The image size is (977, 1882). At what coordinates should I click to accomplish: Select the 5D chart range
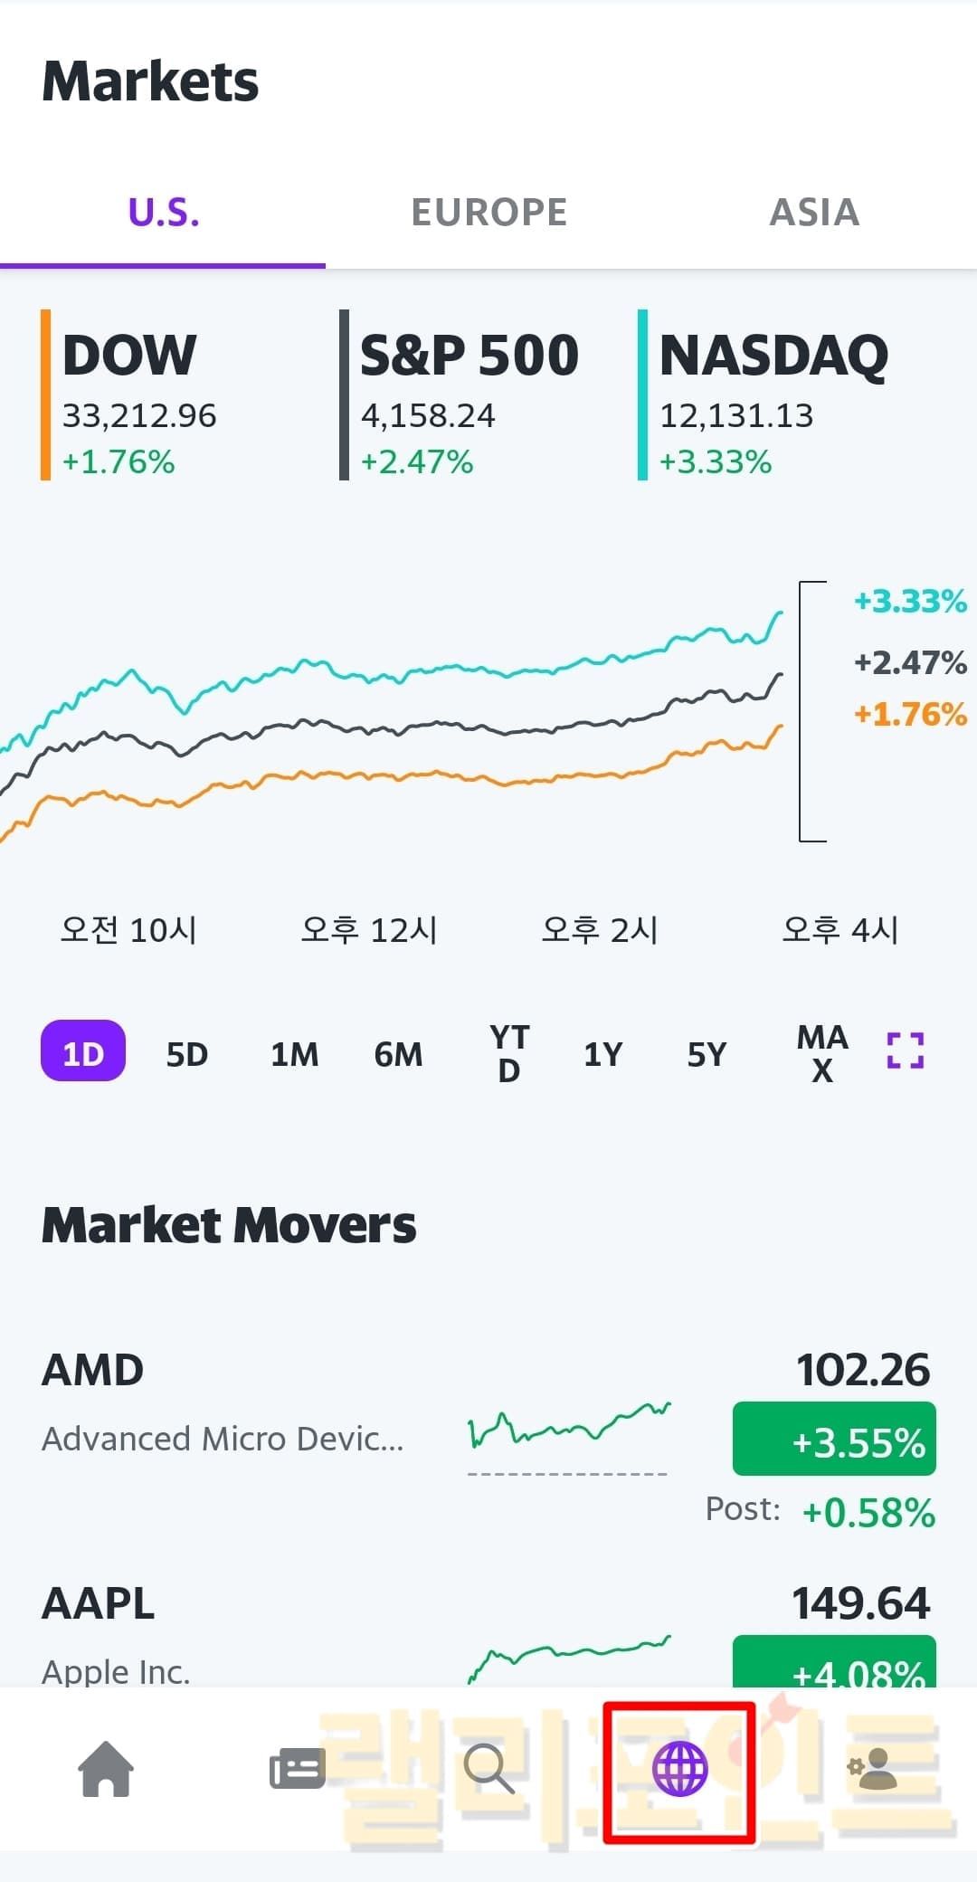(187, 1054)
